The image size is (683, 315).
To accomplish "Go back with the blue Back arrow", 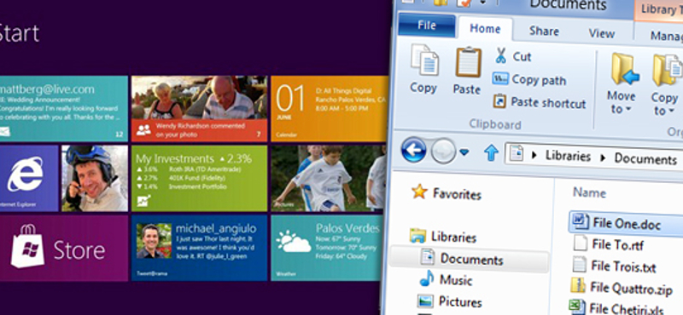I will [413, 151].
